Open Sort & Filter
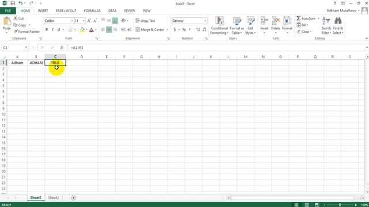The image size is (369, 207). pyautogui.click(x=326, y=26)
